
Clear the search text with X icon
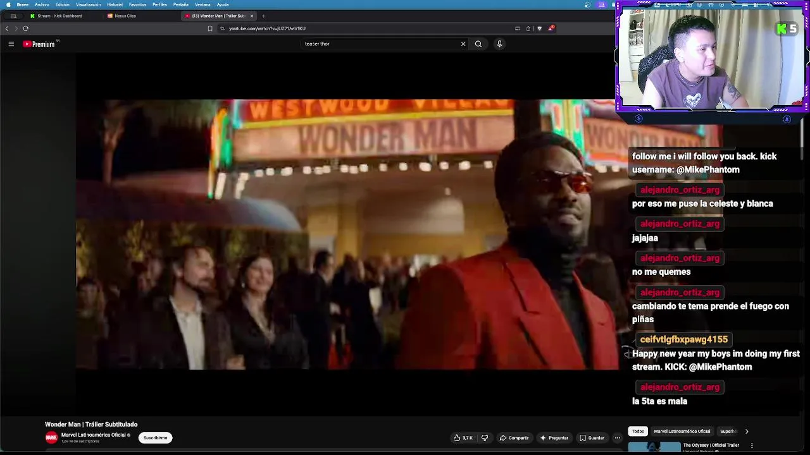coord(463,44)
